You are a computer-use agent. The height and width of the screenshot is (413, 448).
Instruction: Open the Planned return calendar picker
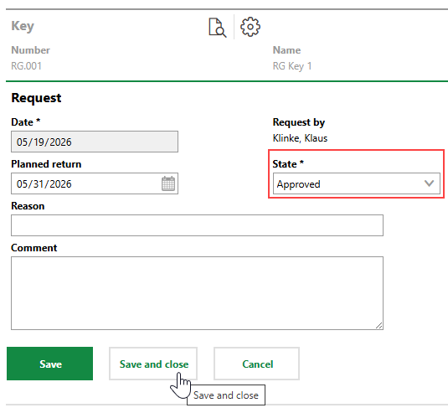168,183
